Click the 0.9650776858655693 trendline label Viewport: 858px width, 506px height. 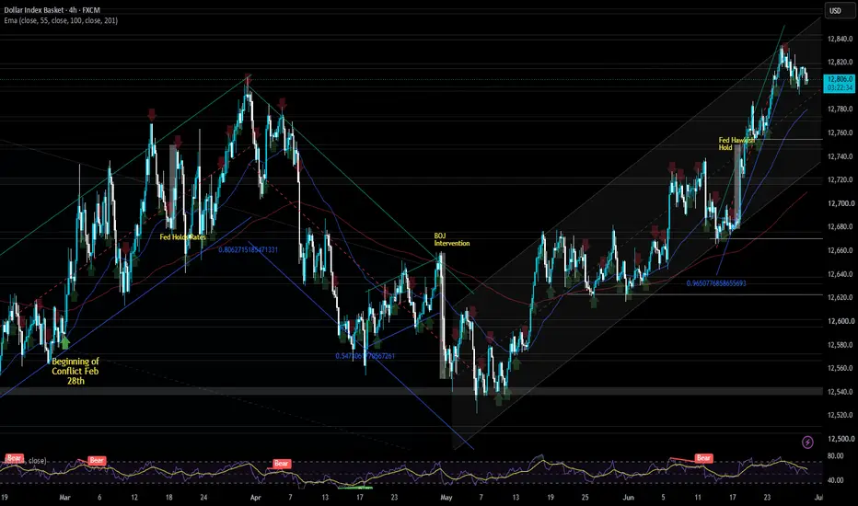coord(716,283)
